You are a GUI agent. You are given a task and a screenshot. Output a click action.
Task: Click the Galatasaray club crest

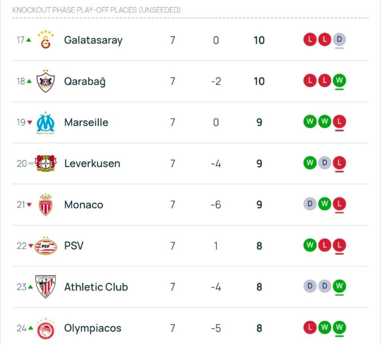click(x=46, y=40)
